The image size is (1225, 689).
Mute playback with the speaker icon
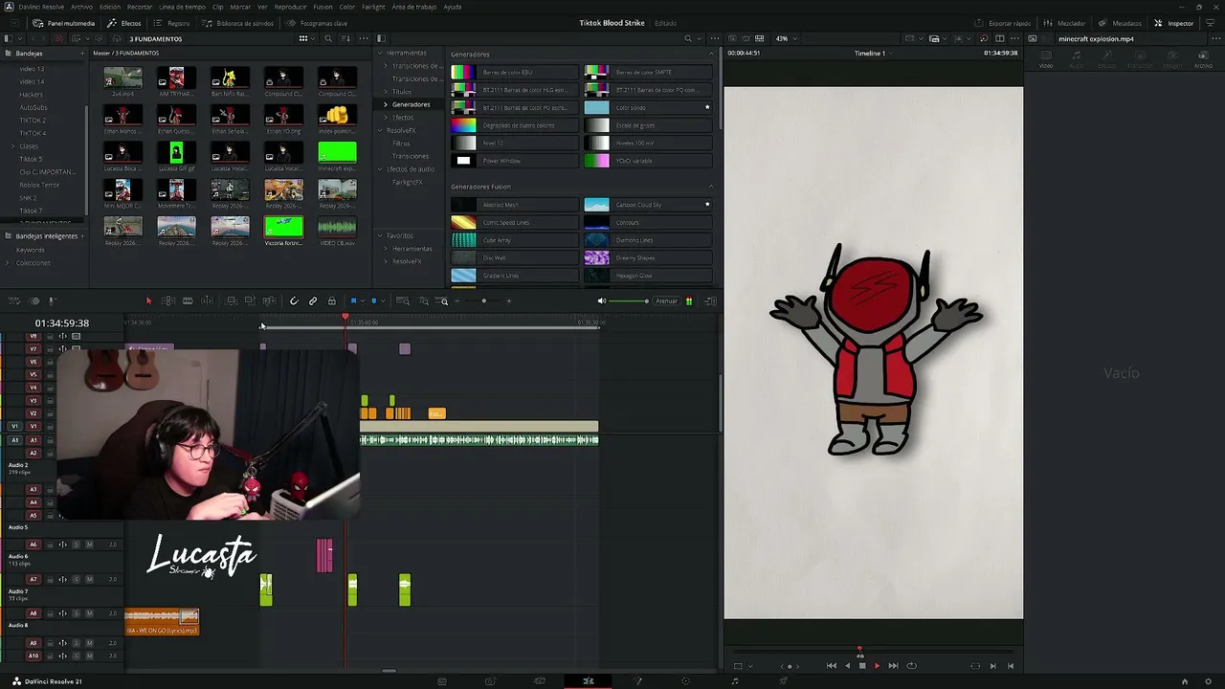coord(601,301)
